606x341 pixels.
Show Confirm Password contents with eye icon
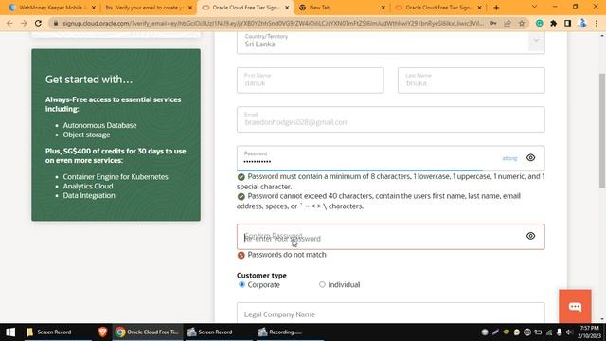[530, 236]
